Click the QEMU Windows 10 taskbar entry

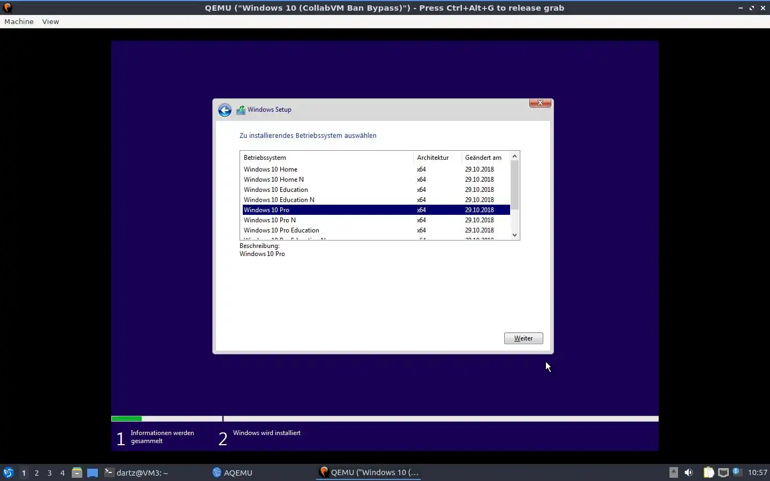(369, 472)
